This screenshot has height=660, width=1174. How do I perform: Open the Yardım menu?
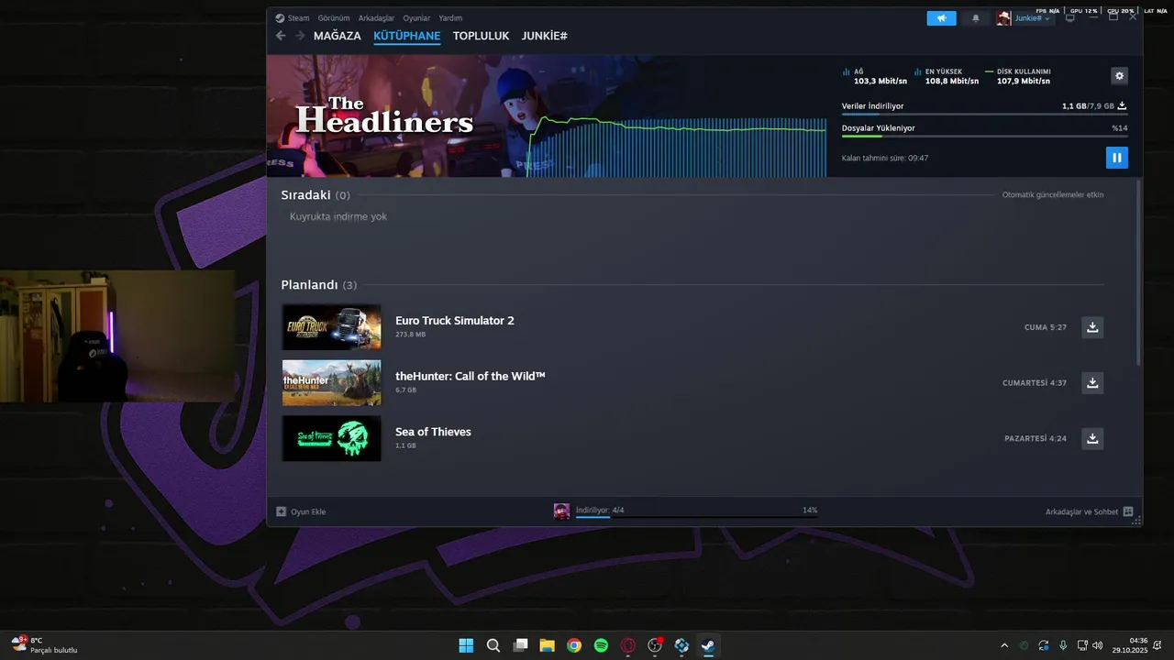pyautogui.click(x=450, y=18)
